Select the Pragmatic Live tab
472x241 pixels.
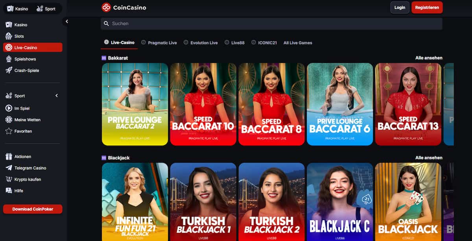[159, 43]
